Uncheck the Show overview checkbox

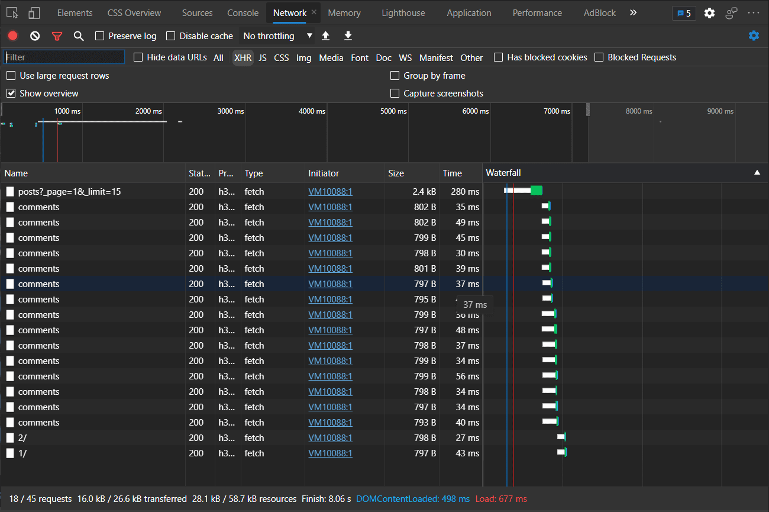click(11, 94)
